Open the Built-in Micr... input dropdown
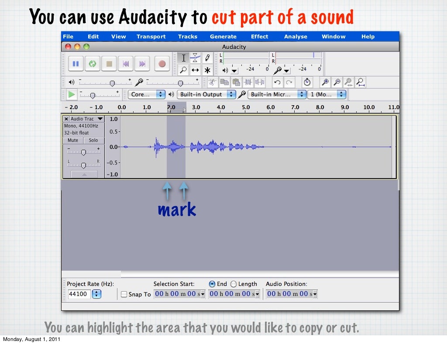The image size is (447, 344). tap(277, 94)
